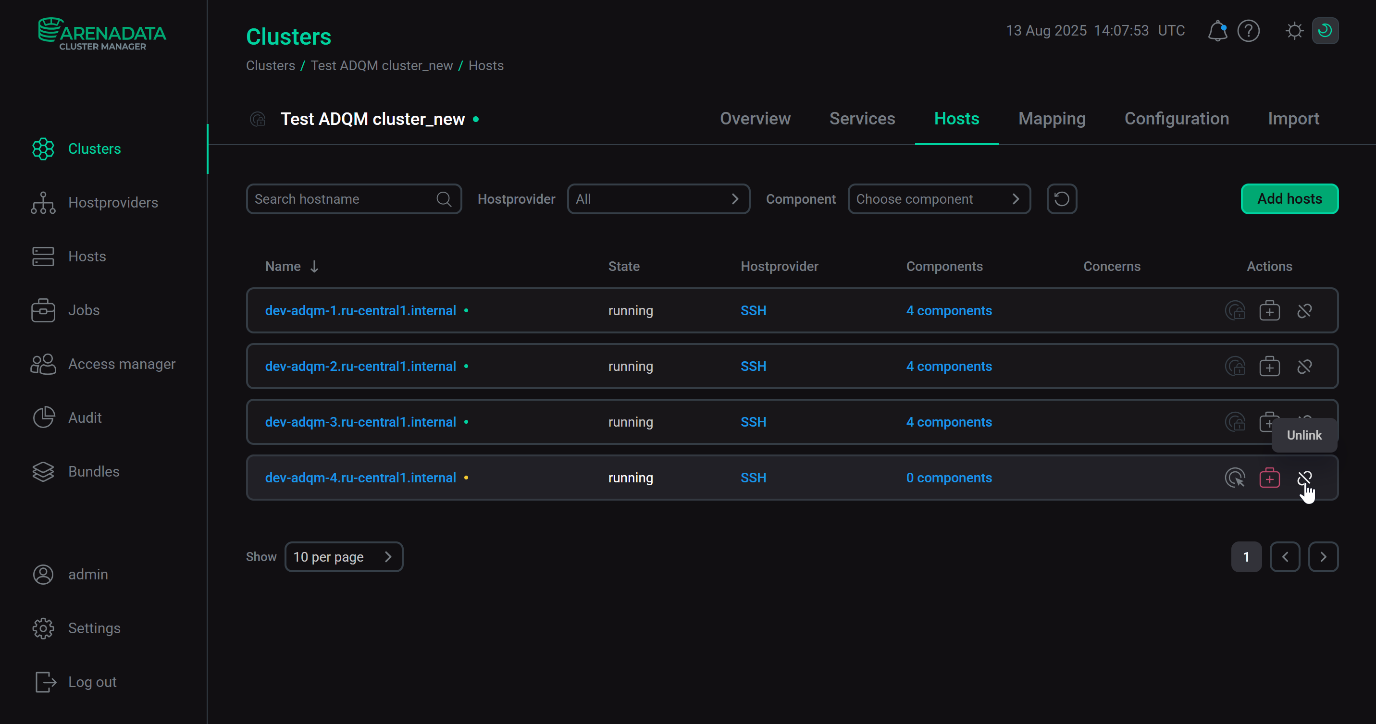Open the help question mark icon

point(1248,30)
